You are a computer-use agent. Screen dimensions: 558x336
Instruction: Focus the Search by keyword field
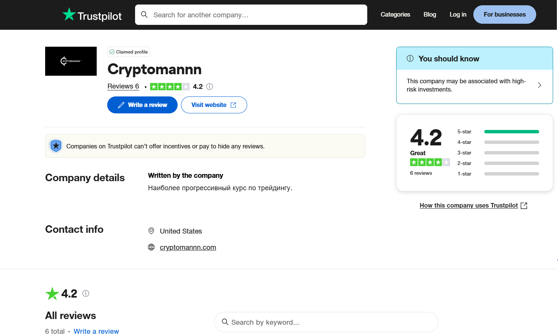[x=326, y=322]
